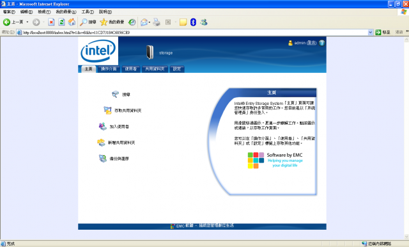Click the scrollbar up arrow
The image size is (409, 247).
pyautogui.click(x=406, y=40)
